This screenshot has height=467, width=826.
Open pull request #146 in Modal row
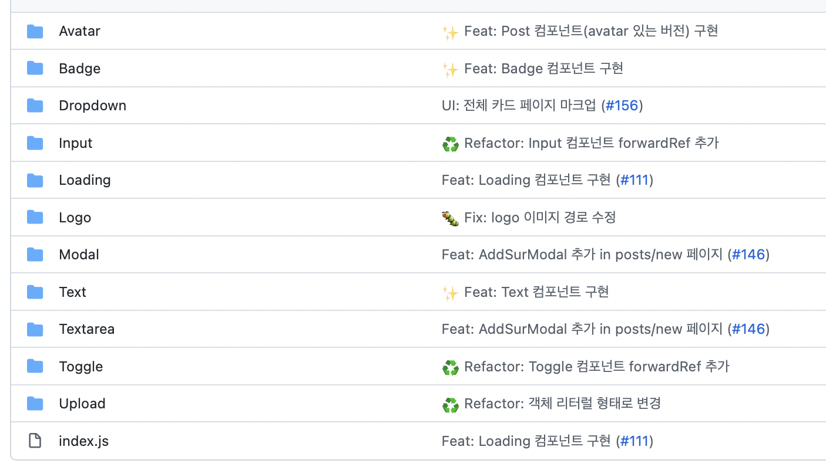(x=748, y=255)
